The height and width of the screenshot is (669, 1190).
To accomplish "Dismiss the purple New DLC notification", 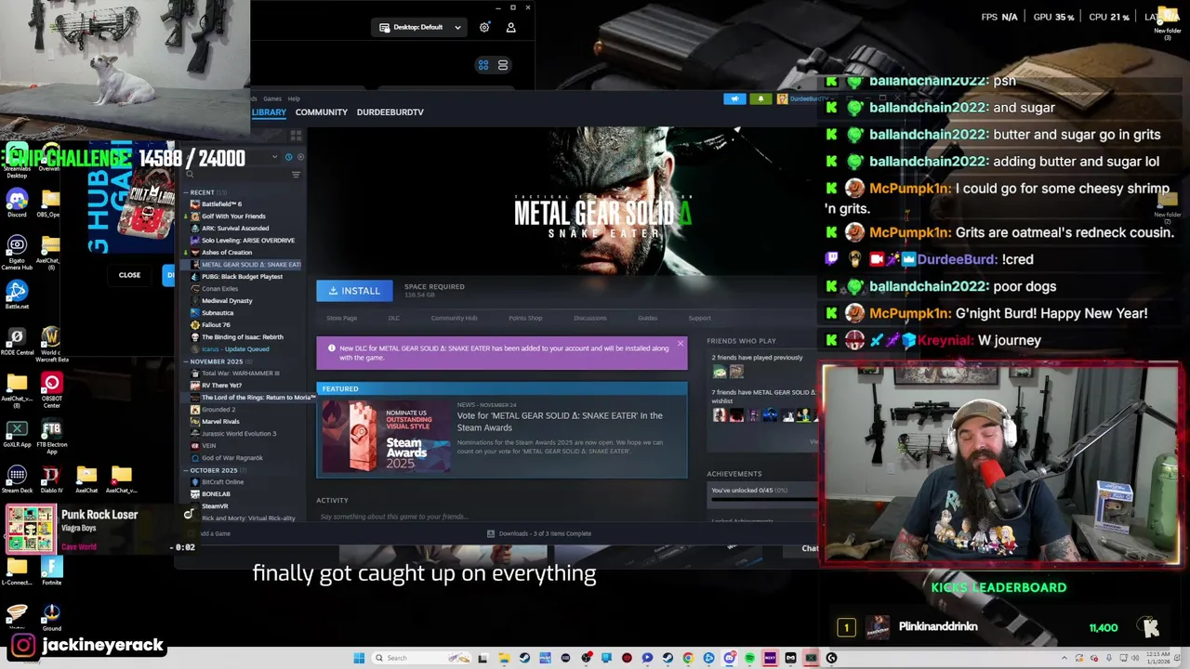I will [680, 344].
